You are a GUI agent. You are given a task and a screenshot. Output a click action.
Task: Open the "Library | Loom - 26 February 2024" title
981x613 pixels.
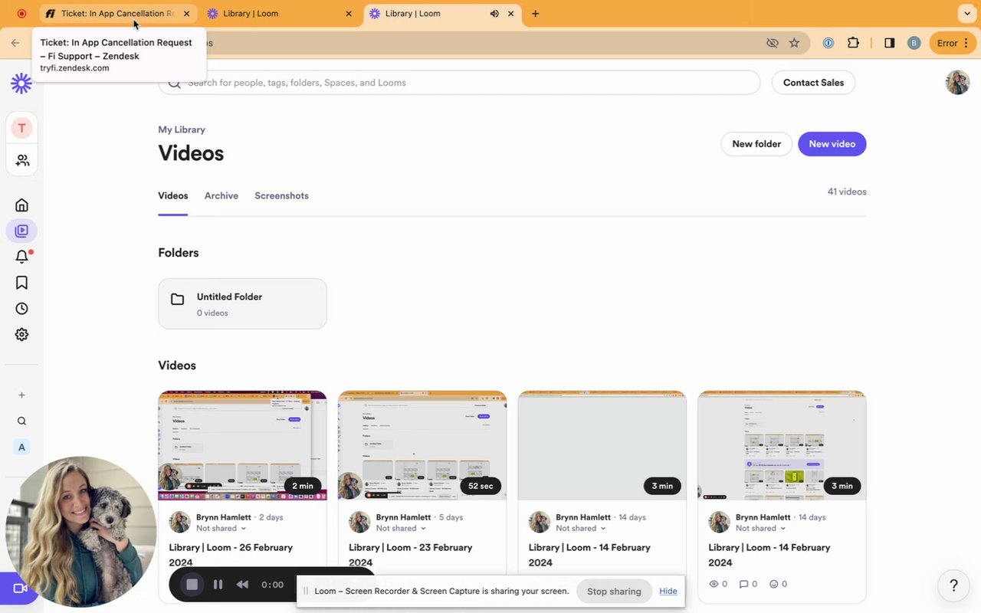click(231, 555)
